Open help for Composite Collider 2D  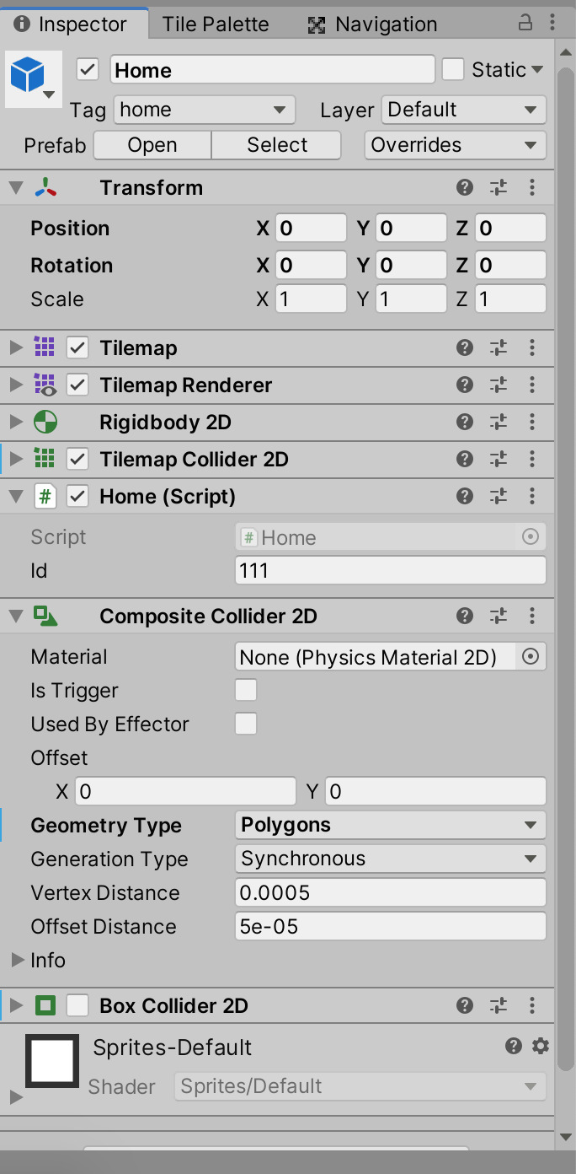tap(464, 617)
